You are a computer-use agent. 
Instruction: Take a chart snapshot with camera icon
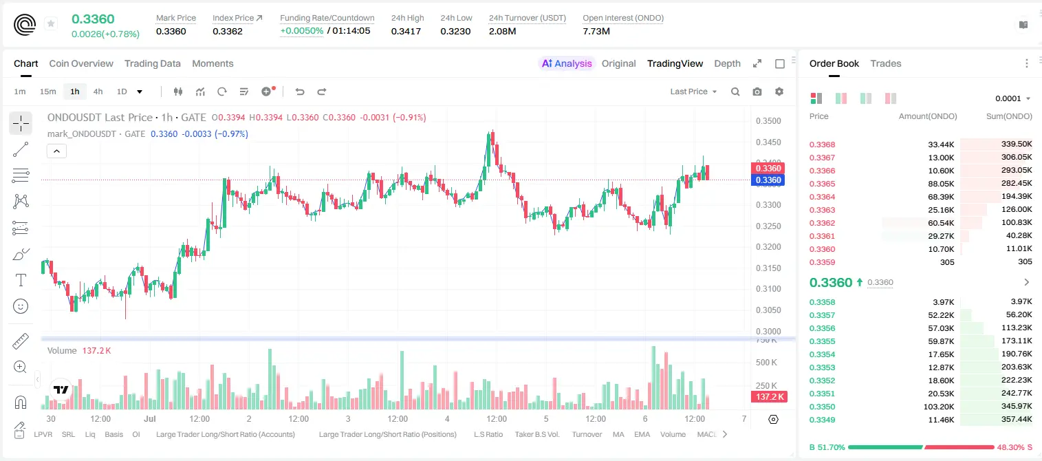(x=757, y=92)
